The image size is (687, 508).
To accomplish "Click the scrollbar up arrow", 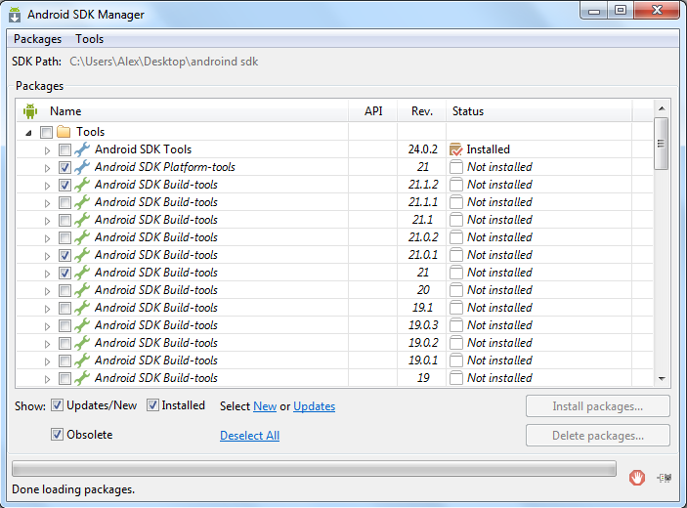I will tap(662, 108).
